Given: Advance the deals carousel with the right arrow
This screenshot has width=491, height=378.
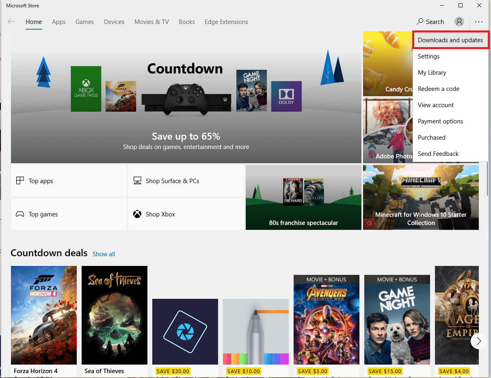Looking at the screenshot, I should tap(479, 341).
